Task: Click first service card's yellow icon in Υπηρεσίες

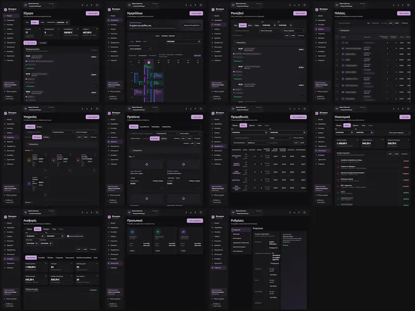Action: (29, 160)
